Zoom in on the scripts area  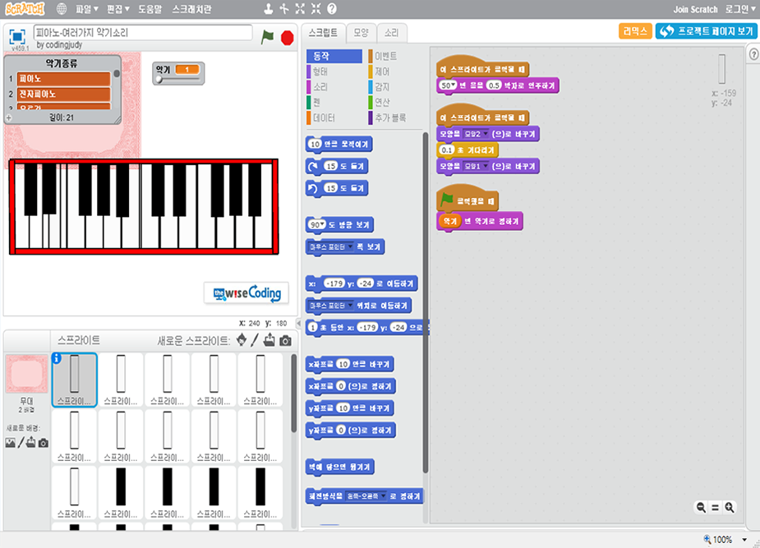(729, 508)
